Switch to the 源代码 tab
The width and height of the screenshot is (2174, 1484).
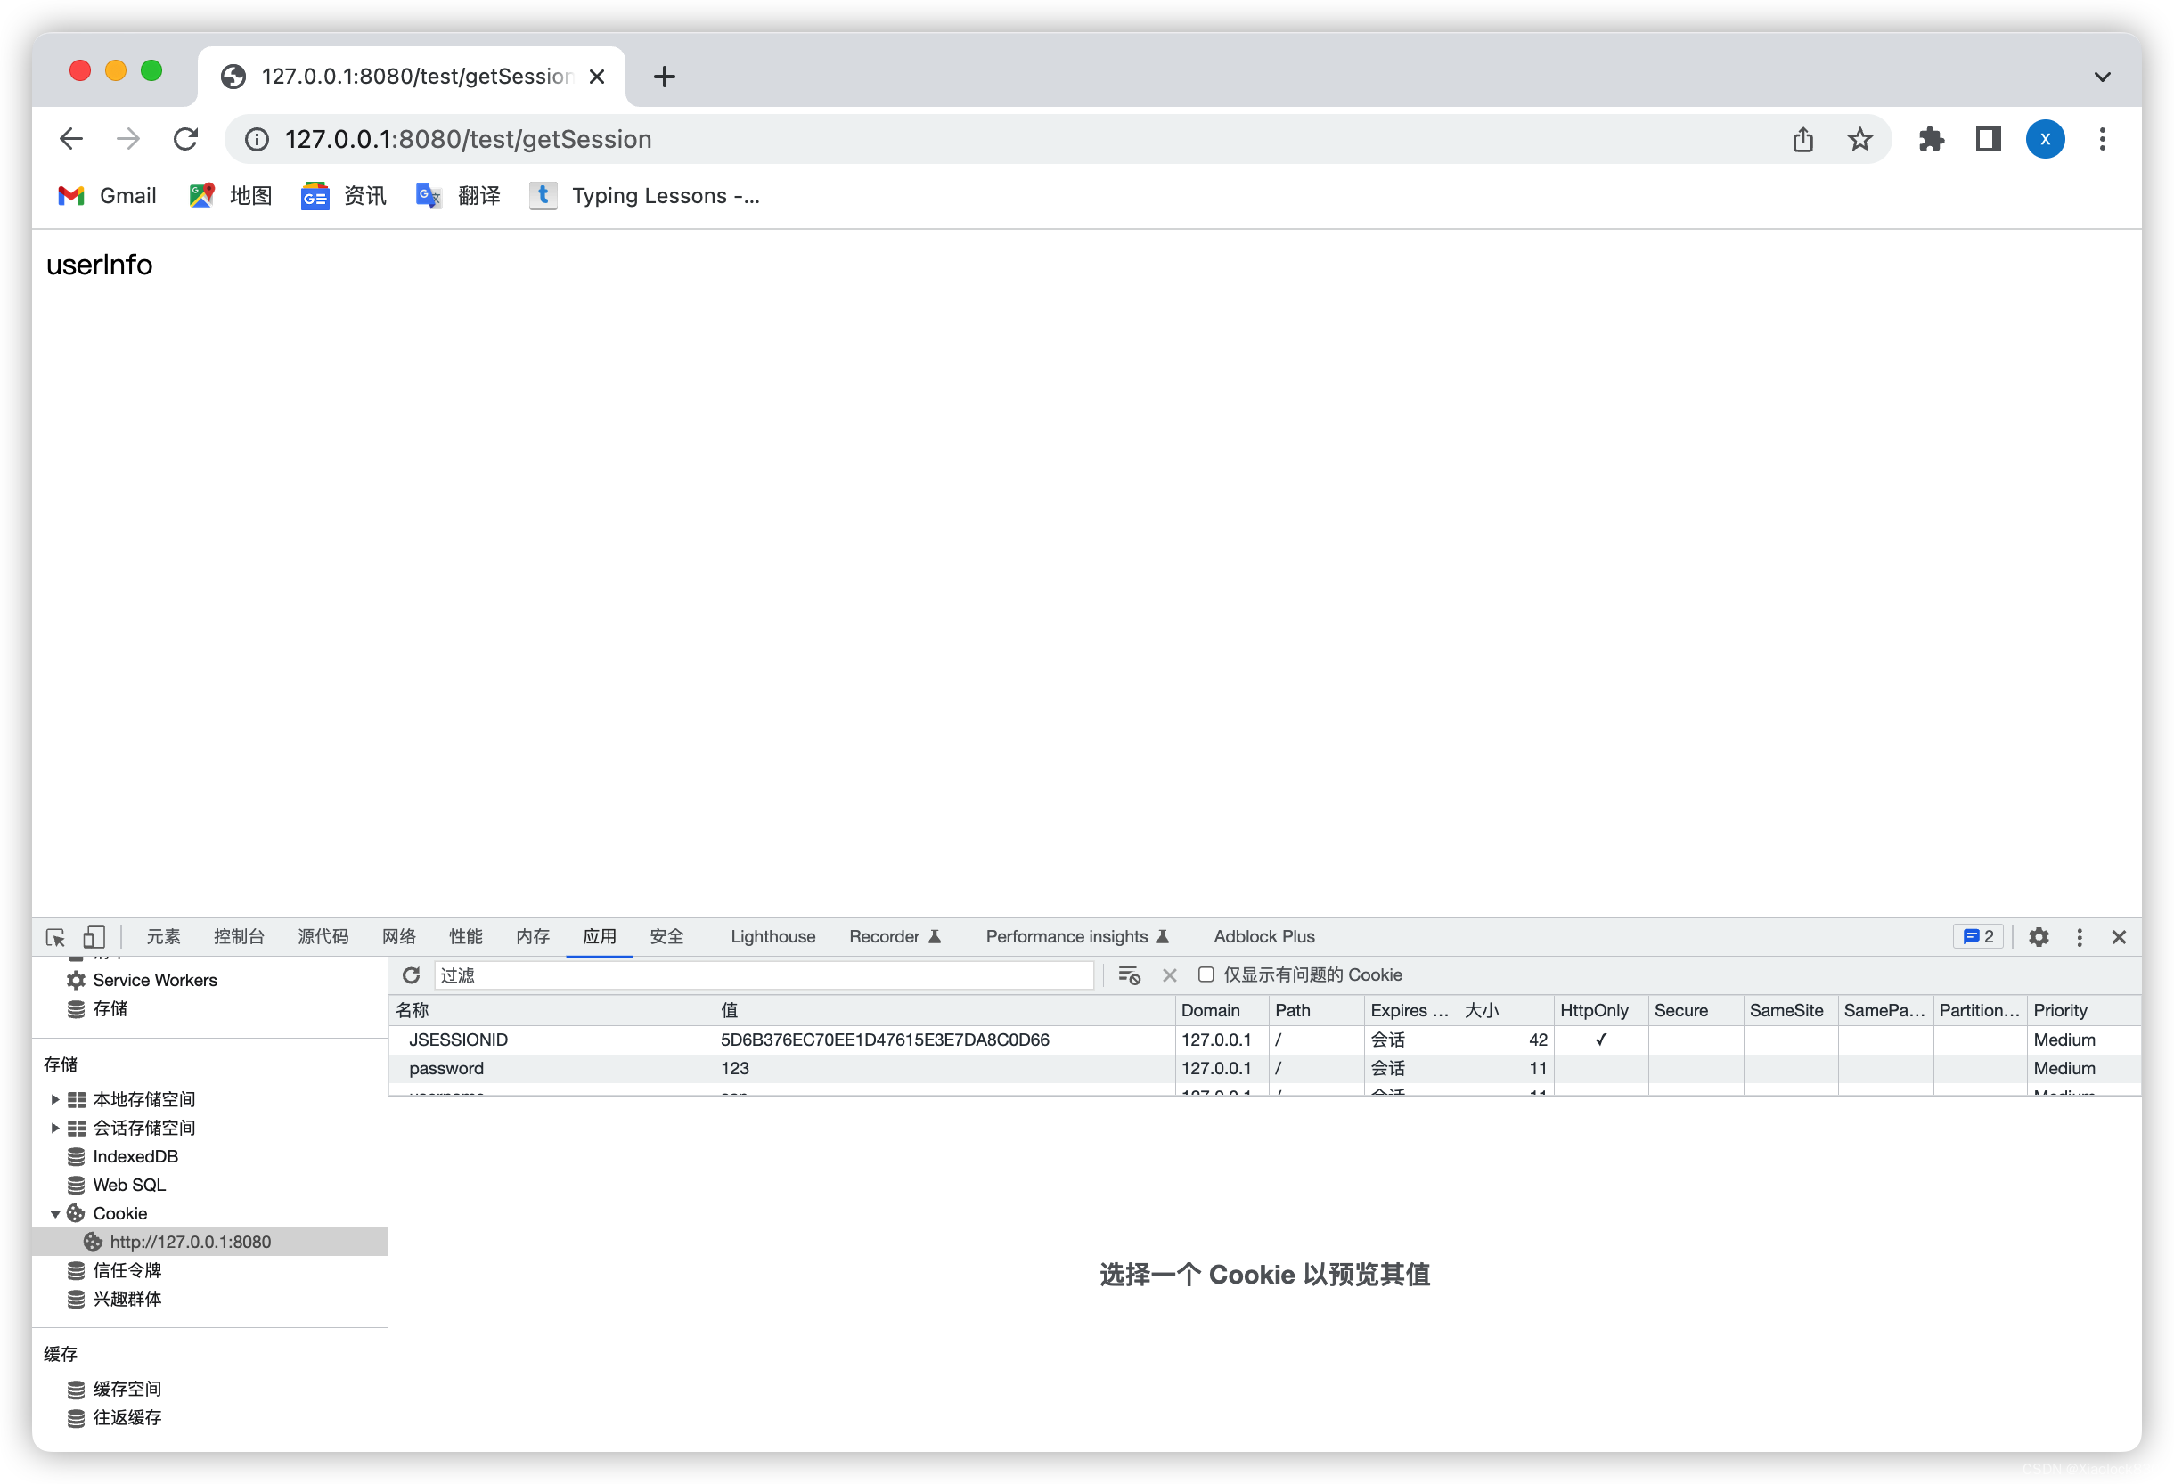click(323, 937)
